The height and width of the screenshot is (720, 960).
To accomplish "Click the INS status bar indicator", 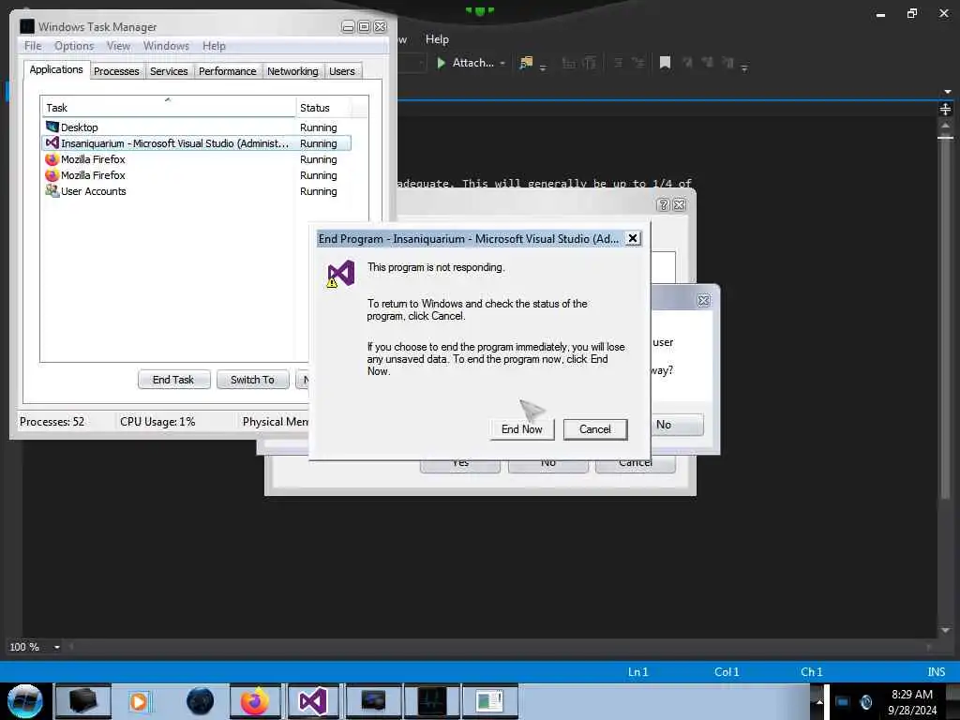I will coord(937,671).
